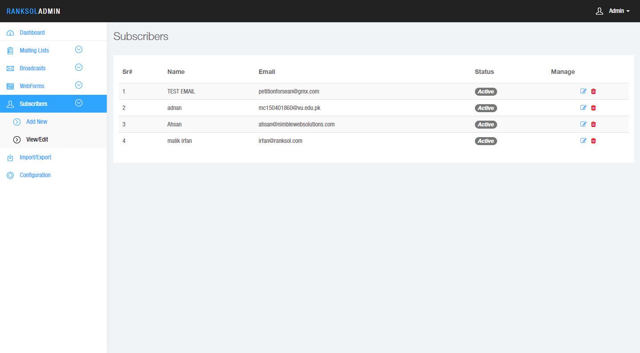This screenshot has height=353, width=640.
Task: Delete the Ahsan subscriber
Action: point(593,124)
